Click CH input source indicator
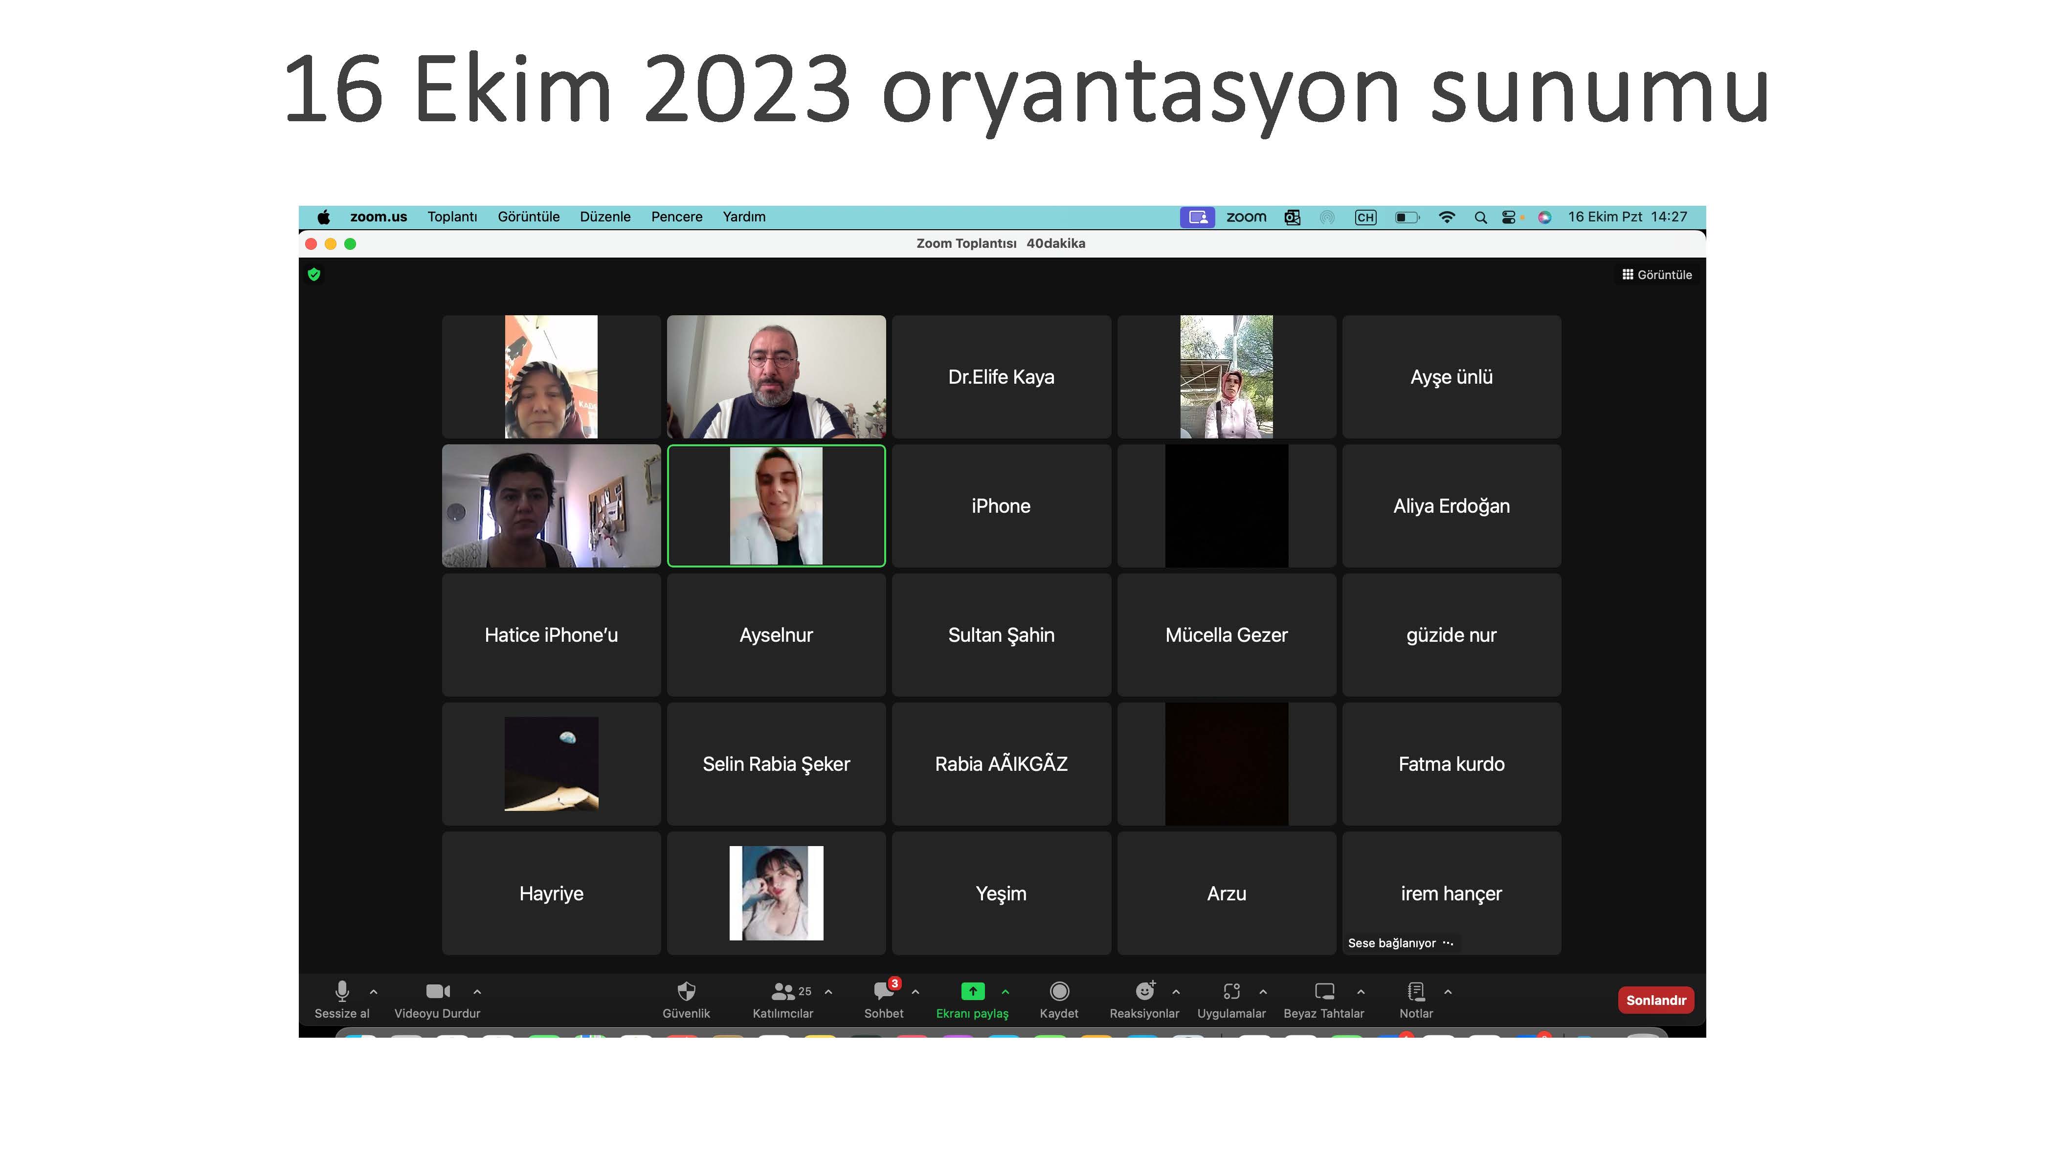This screenshot has width=2054, height=1155. pyautogui.click(x=1365, y=217)
